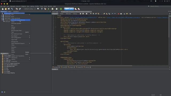Collapse the Project Files tree node
Viewport: 171px width, 96px height.
pos(2,20)
